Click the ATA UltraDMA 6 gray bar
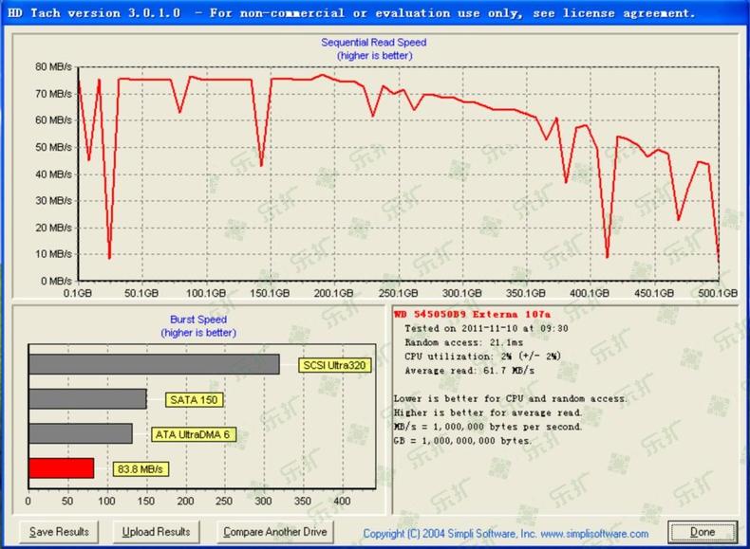This screenshot has height=549, width=750. click(81, 433)
